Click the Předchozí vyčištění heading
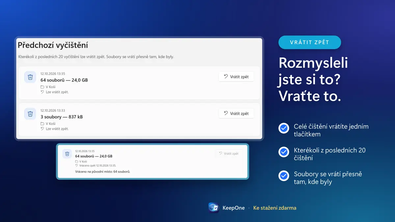 point(53,45)
